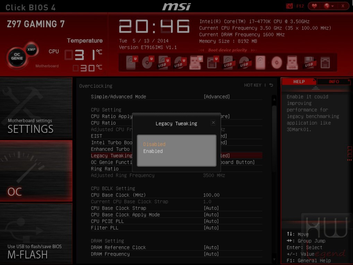Select the CPU Ratio Apply Mode row
Image resolution: width=353 pixels, height=265 pixels.
click(x=176, y=116)
